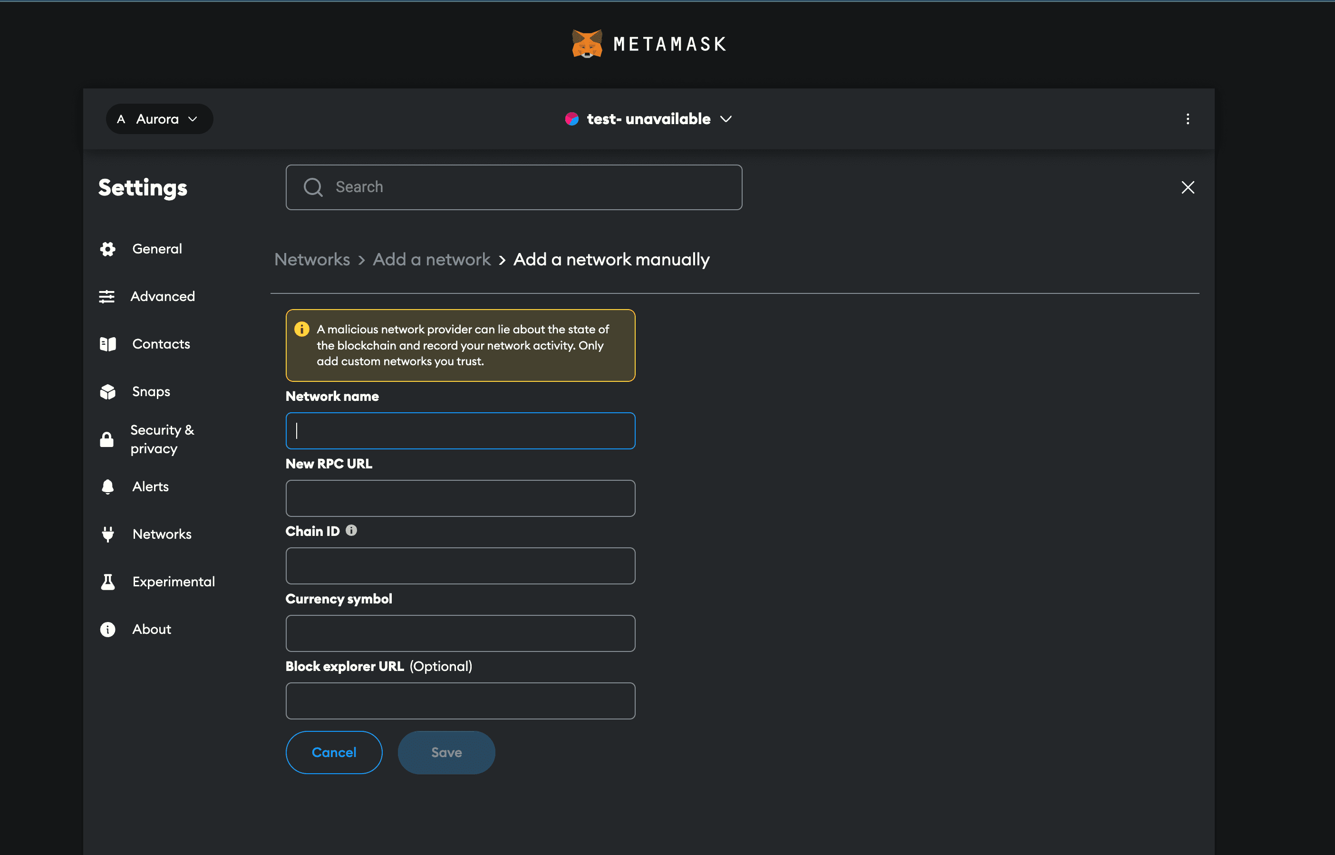Focus the Network name input field

(460, 431)
